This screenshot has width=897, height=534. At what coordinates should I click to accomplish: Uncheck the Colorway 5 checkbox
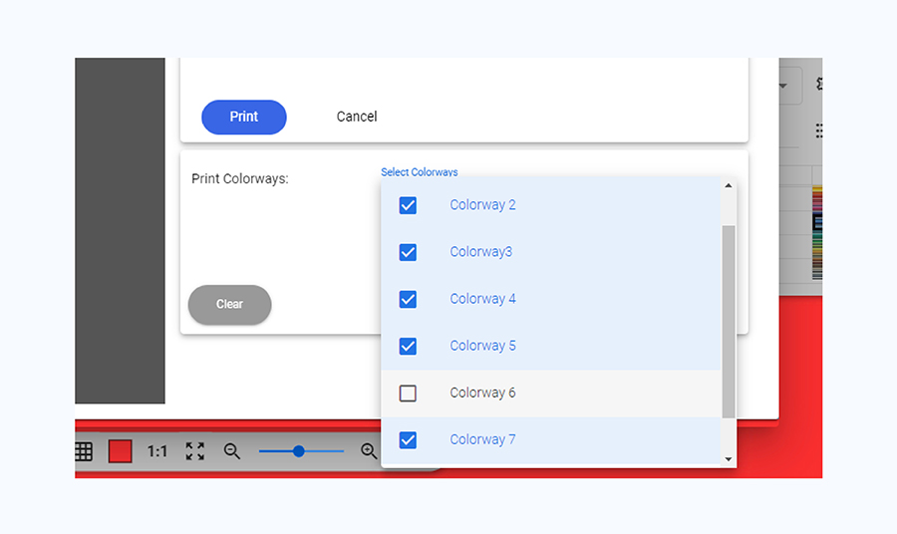(408, 346)
